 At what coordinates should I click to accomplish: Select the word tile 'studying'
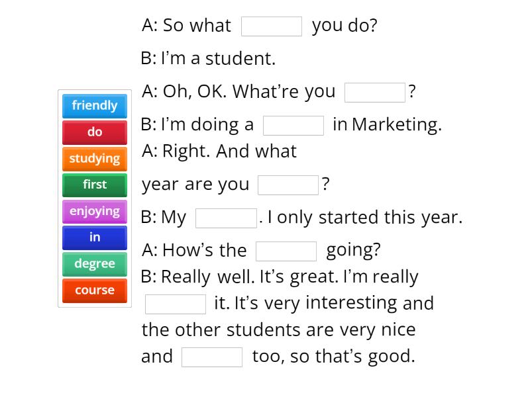94,159
